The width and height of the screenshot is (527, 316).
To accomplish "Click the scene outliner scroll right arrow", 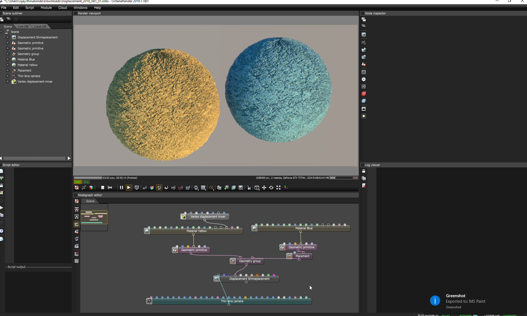I will coord(69,158).
